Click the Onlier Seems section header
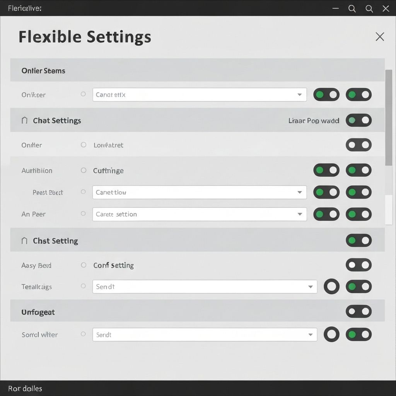Viewport: 396px width, 396px height. click(43, 71)
